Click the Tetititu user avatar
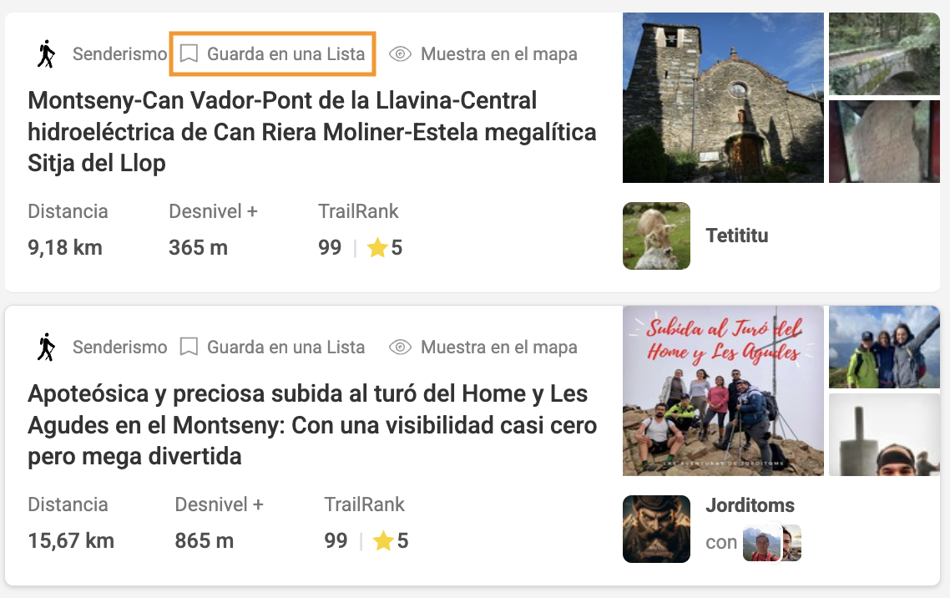This screenshot has height=598, width=950. coord(656,236)
